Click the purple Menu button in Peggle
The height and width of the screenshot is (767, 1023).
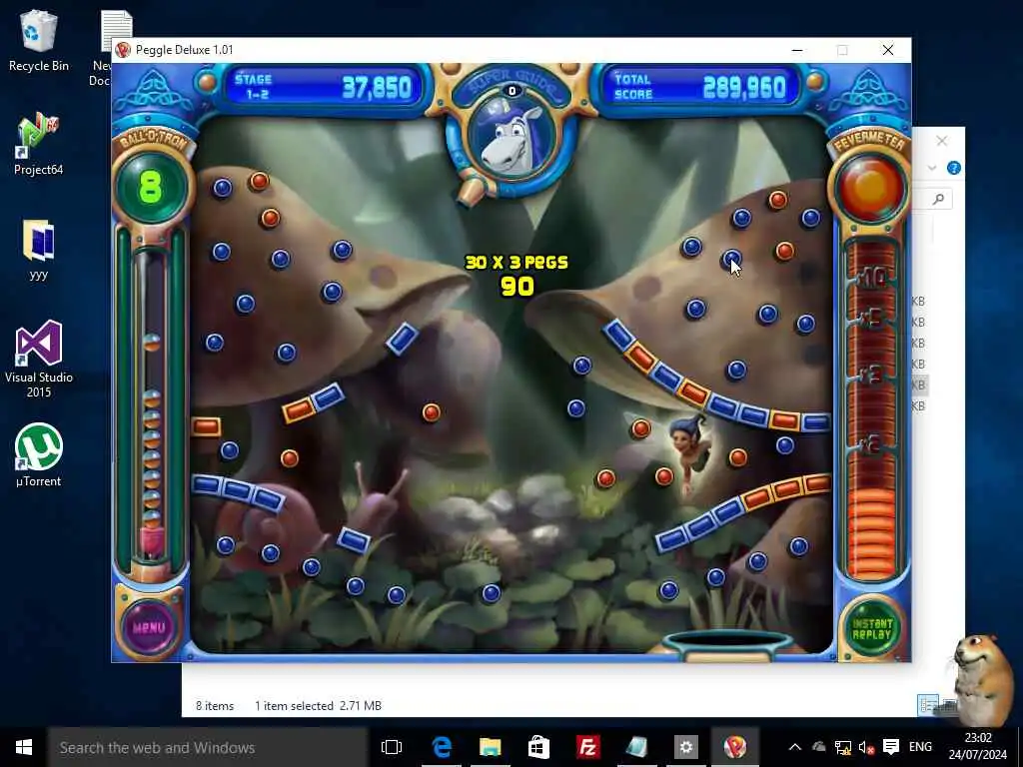tap(149, 627)
